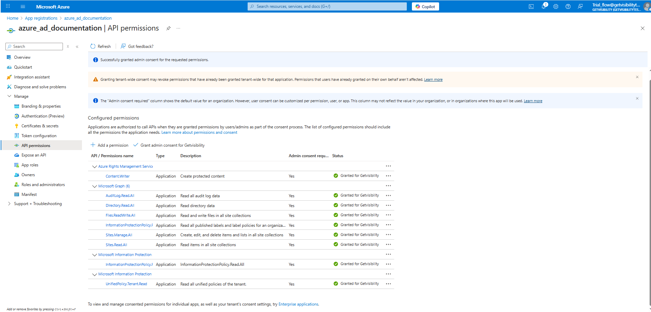Open portal settings gear icon
This screenshot has height=312, width=651.
coord(556,6)
